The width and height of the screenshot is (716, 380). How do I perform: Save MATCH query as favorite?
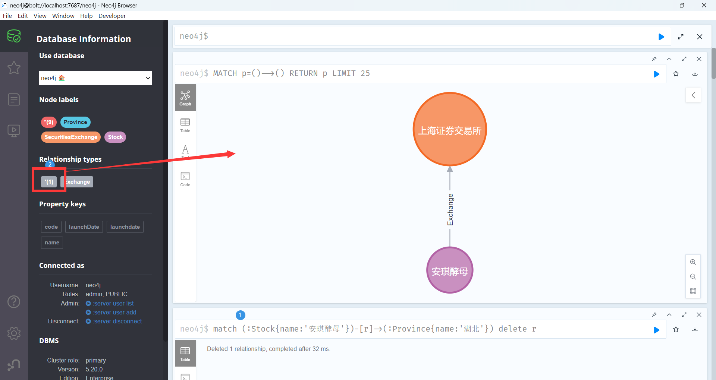click(676, 74)
